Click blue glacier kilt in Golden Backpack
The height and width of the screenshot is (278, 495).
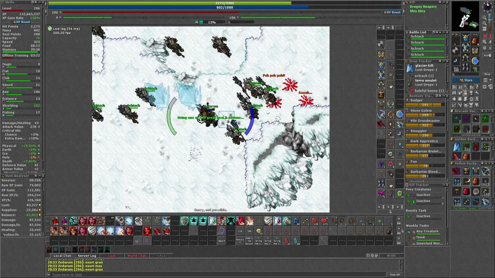(x=457, y=147)
